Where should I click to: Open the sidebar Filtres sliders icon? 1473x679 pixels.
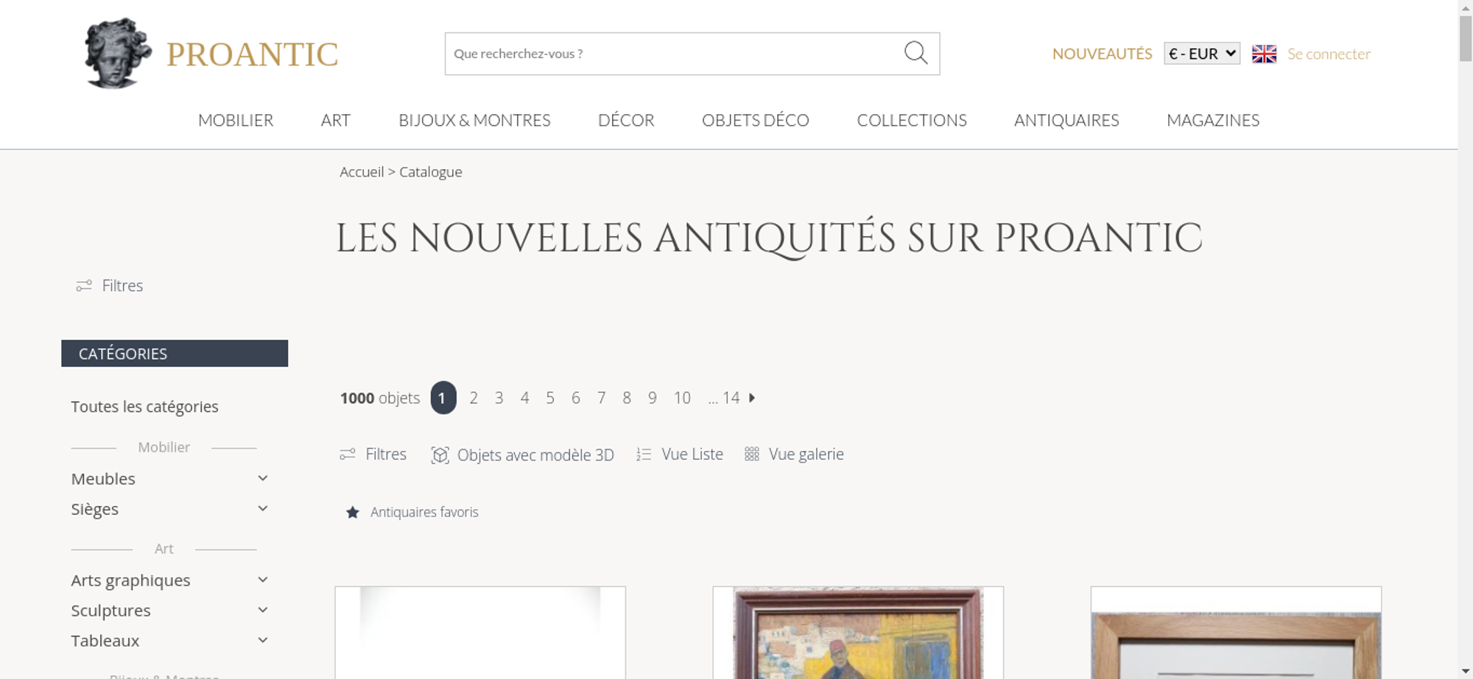pyautogui.click(x=84, y=285)
